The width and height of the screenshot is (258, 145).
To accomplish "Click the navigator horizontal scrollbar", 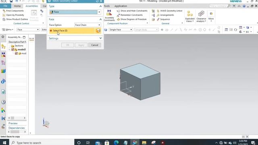I will [17, 118].
